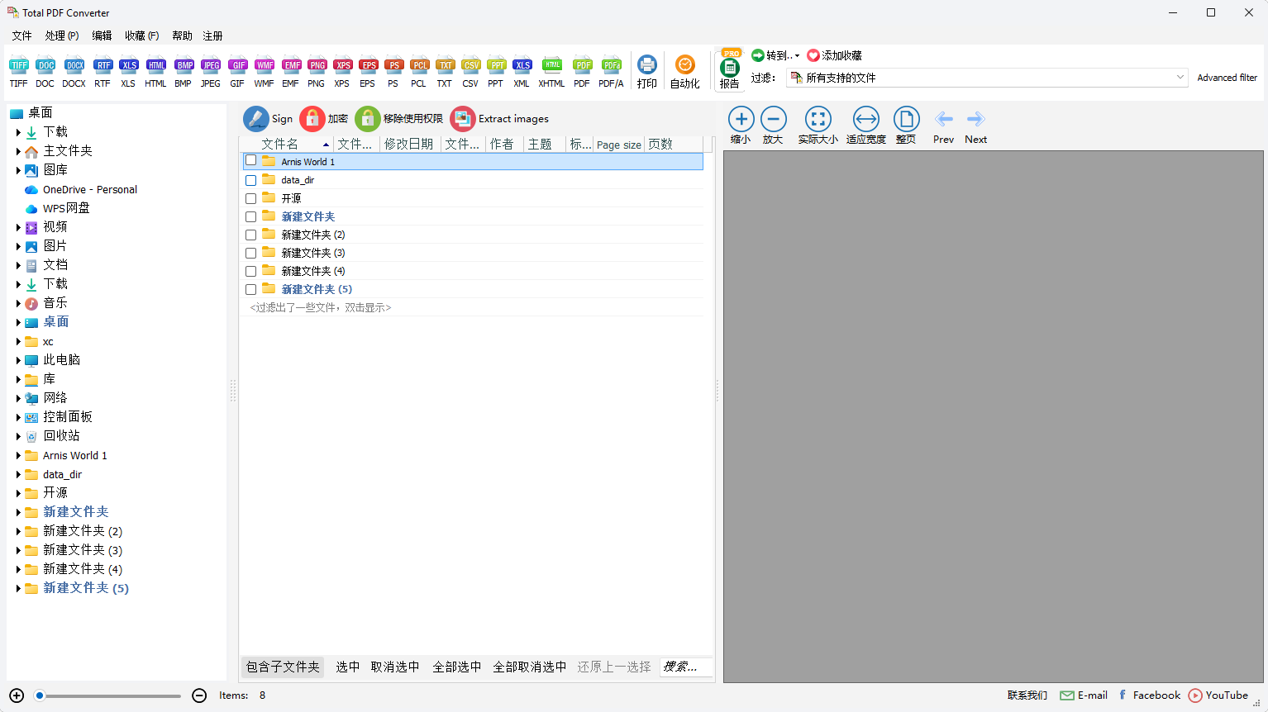Tick checkbox for bold 新建文件夹 row
The width and height of the screenshot is (1268, 712).
click(250, 216)
